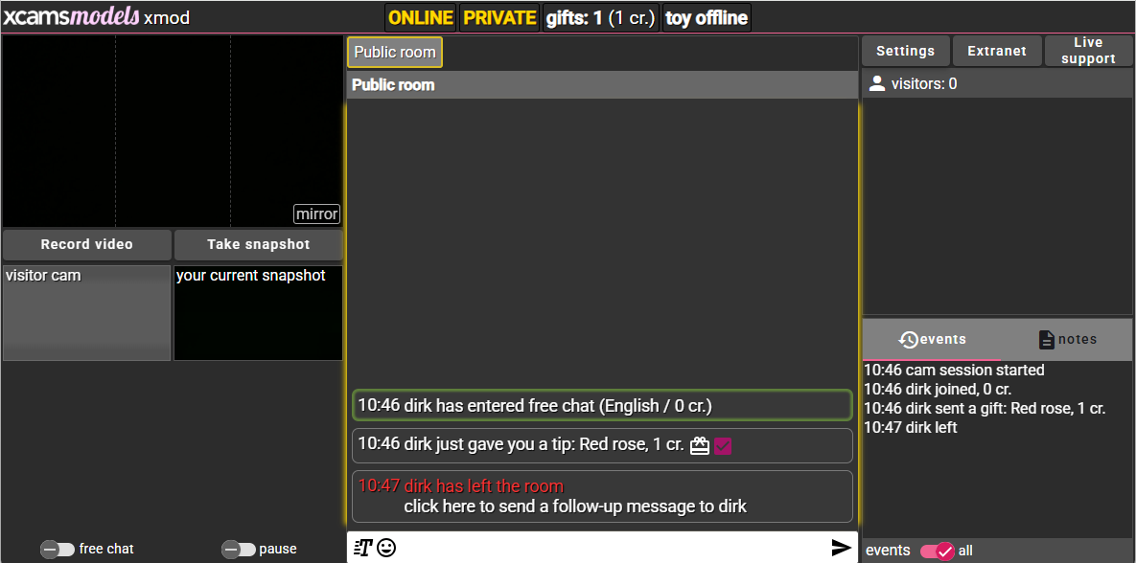Screen dimensions: 1136x563
Task: Click the visitors person icon
Action: tap(876, 83)
